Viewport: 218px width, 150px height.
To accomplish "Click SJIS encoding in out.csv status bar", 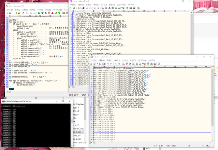I will click(x=189, y=146).
